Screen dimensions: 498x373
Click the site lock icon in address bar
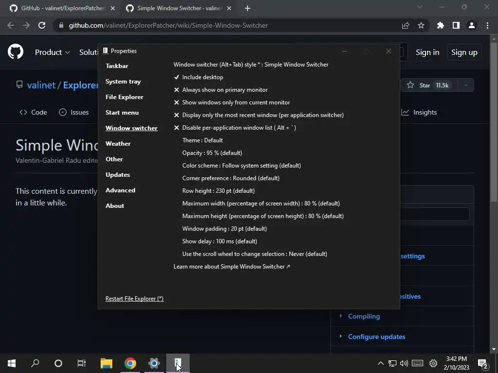point(61,25)
